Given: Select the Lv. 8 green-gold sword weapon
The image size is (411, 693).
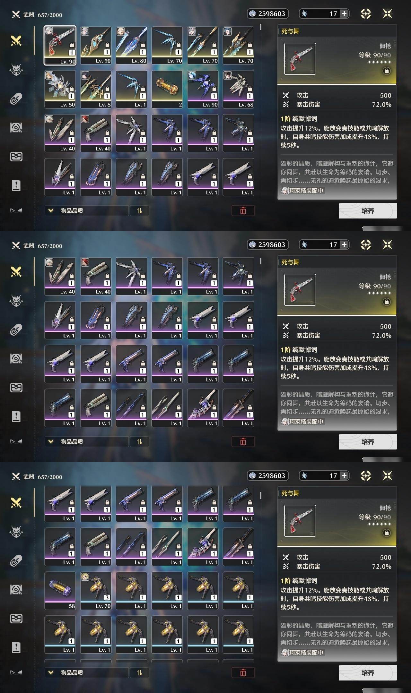Looking at the screenshot, I should click(96, 90).
